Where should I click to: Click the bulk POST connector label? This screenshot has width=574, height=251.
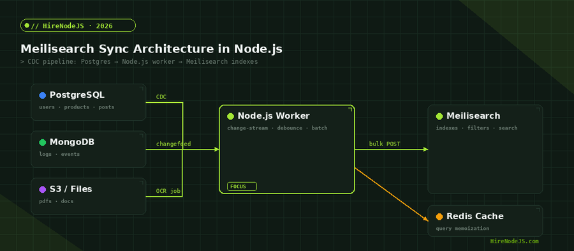click(x=385, y=144)
